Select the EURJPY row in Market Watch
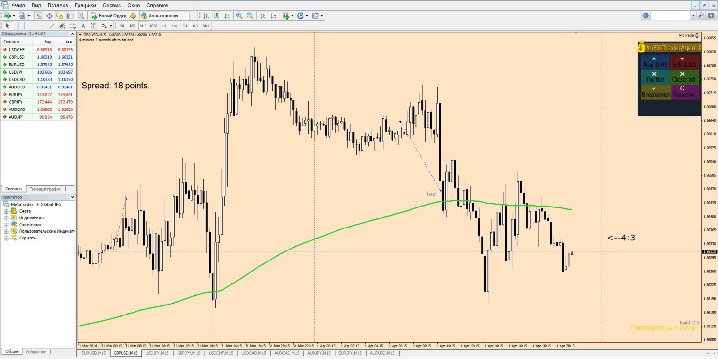Image resolution: width=718 pixels, height=359 pixels. pyautogui.click(x=38, y=95)
